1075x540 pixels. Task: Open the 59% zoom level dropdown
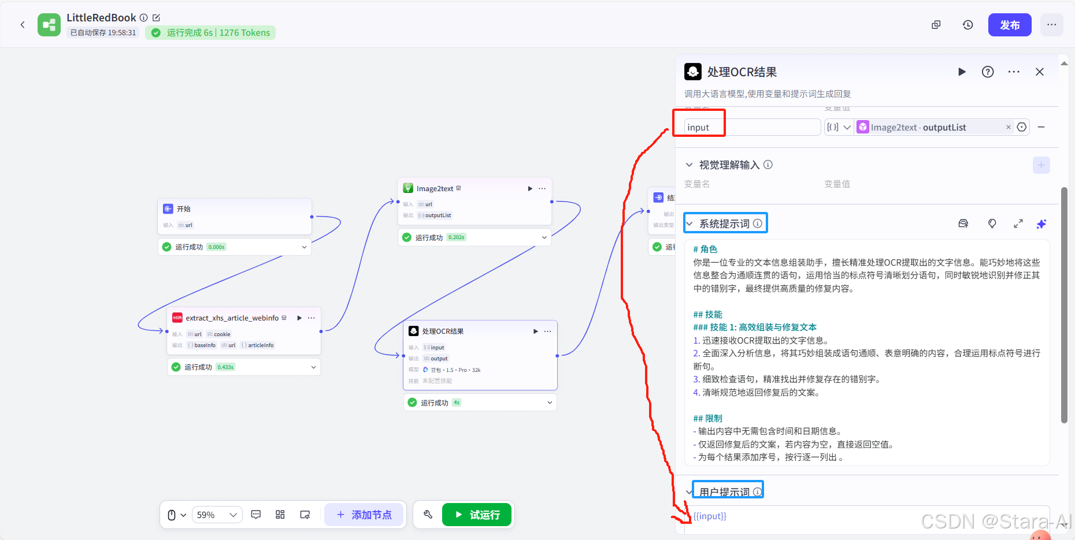217,515
